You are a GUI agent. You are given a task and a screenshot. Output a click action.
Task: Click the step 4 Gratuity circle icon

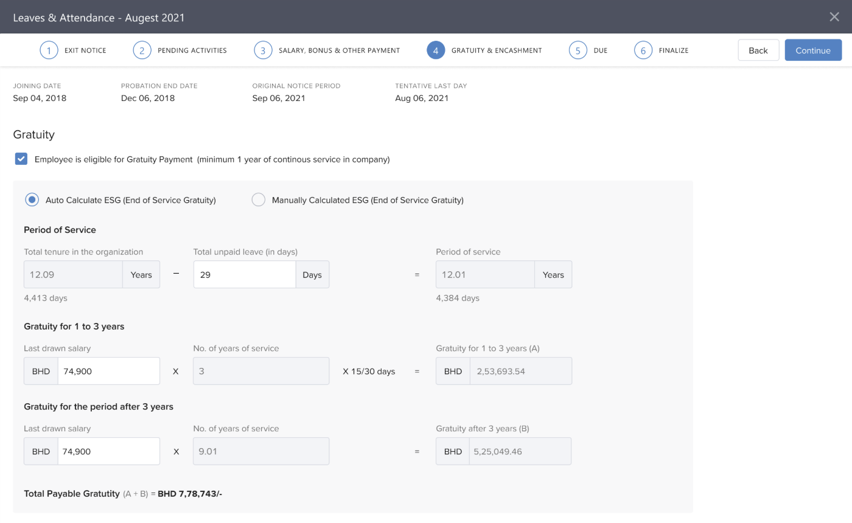436,50
